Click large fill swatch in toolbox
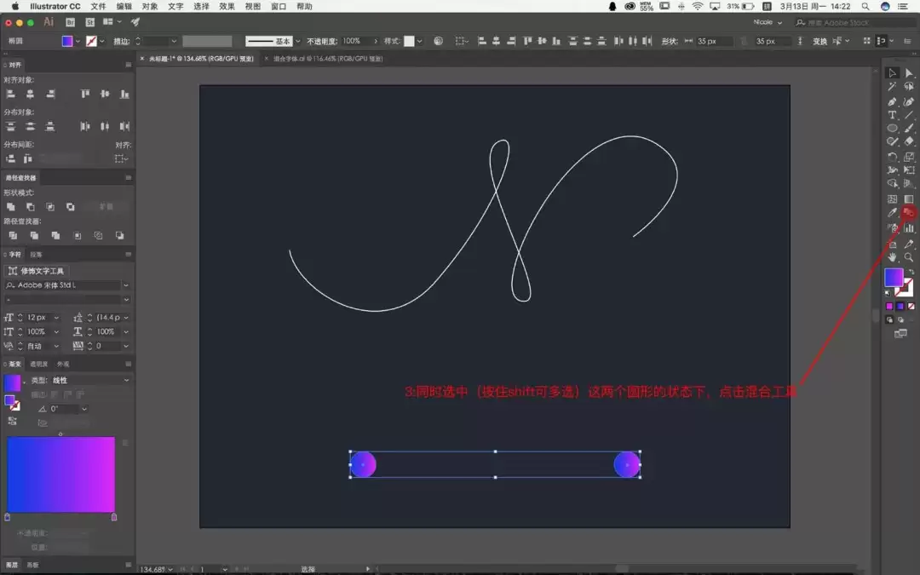920x575 pixels. 893,278
